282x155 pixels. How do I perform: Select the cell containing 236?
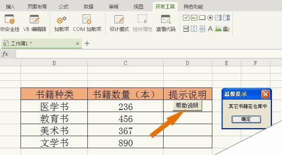pyautogui.click(x=126, y=106)
